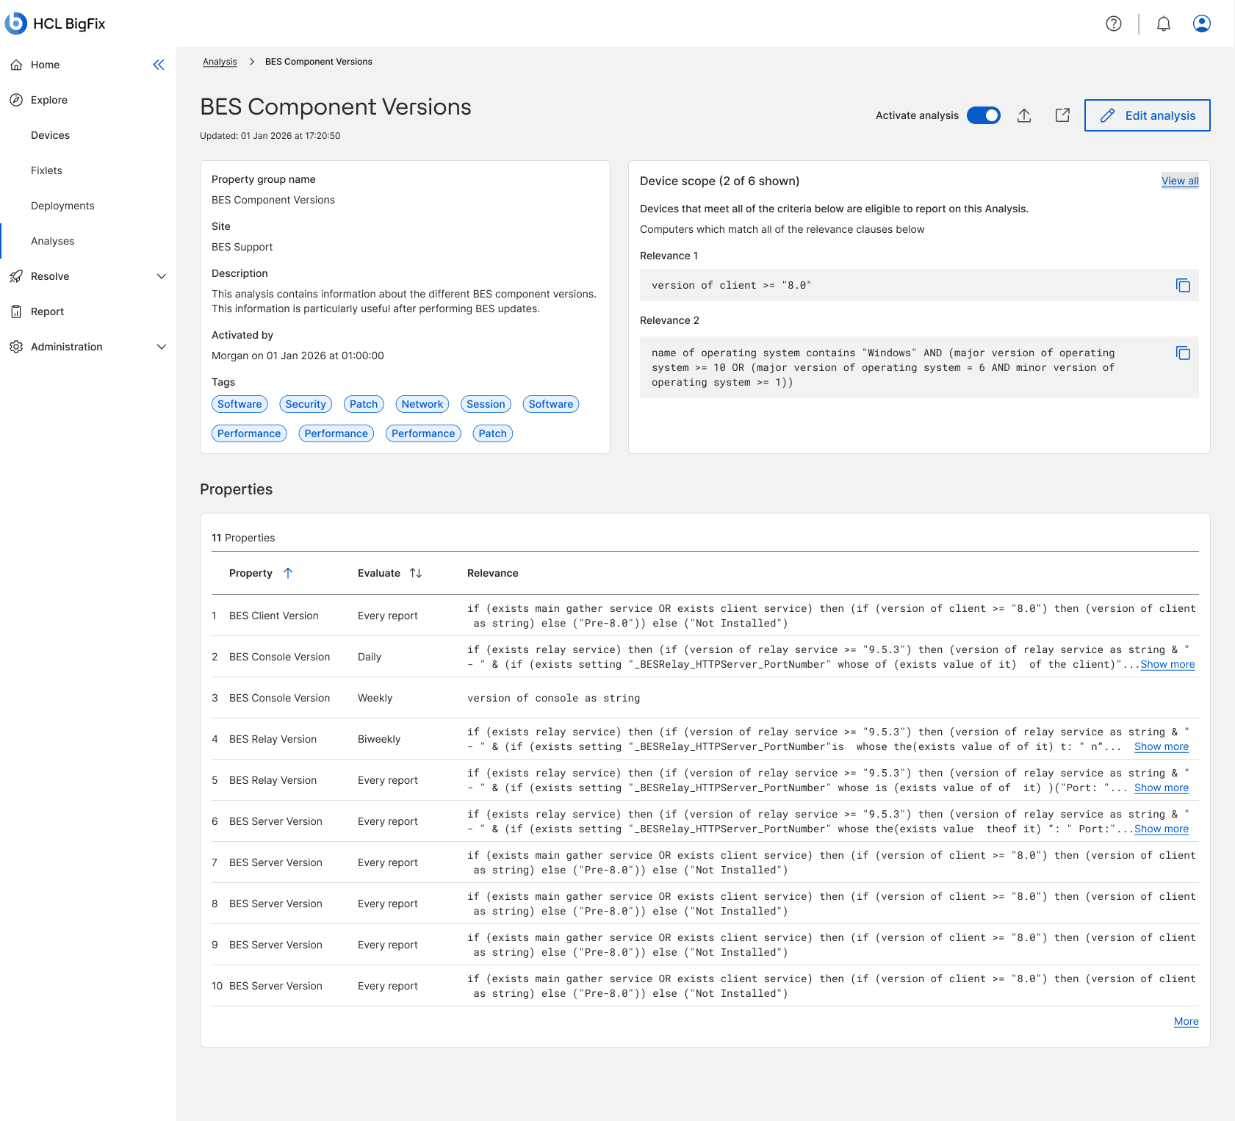Screen dimensions: 1235x1121
Task: Show more for row 5 relevance
Action: (1162, 787)
